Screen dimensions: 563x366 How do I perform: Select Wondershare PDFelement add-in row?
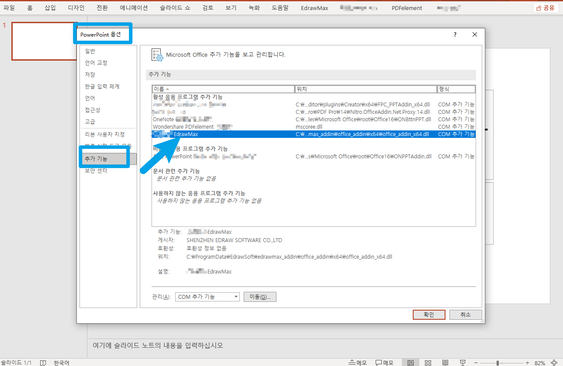pyautogui.click(x=314, y=127)
